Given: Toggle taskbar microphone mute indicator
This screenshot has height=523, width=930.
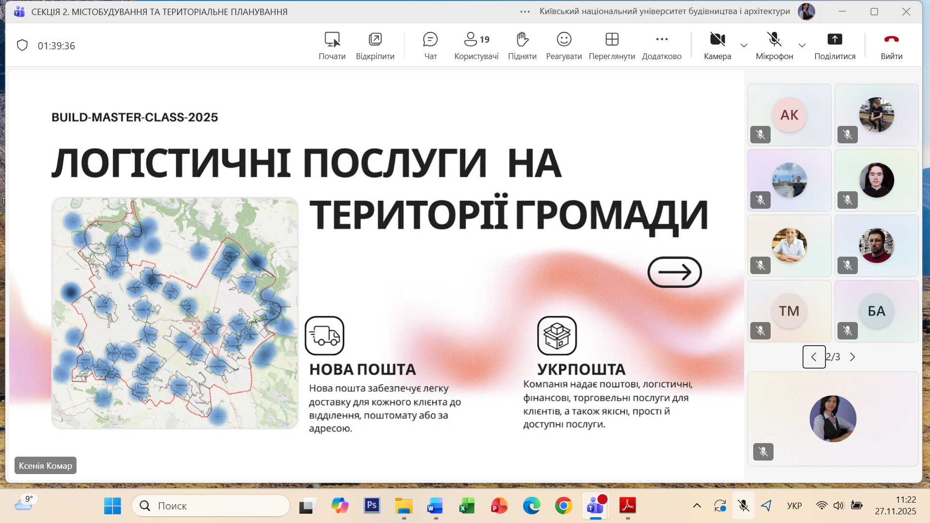Looking at the screenshot, I should [743, 506].
